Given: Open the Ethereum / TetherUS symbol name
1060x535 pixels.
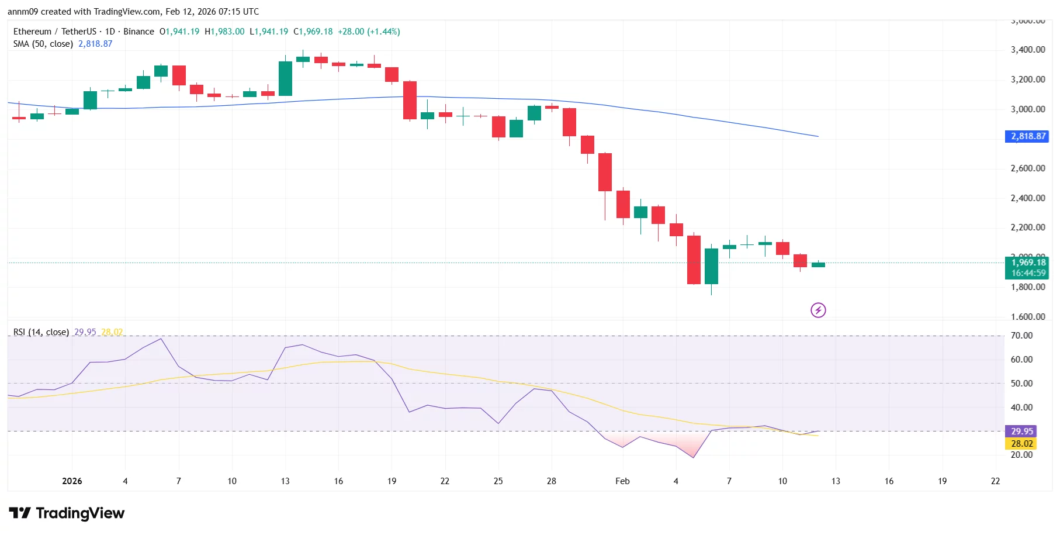Looking at the screenshot, I should point(56,32).
